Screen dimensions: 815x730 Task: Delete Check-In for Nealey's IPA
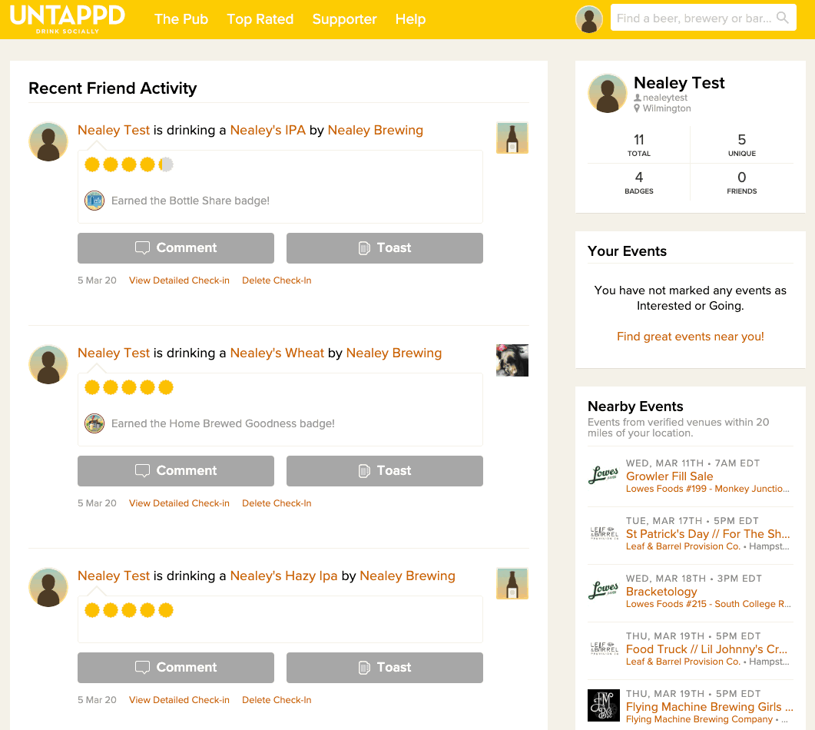point(277,280)
